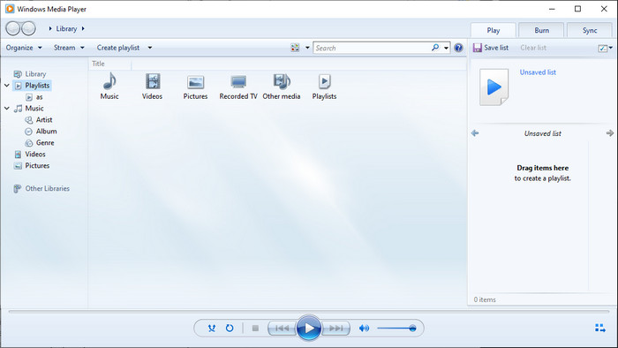Open the breadcrumb arrow after Library
This screenshot has height=348, width=618.
point(83,28)
